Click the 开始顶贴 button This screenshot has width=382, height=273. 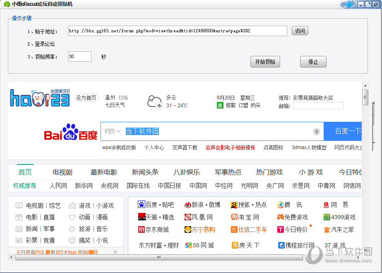click(x=265, y=62)
